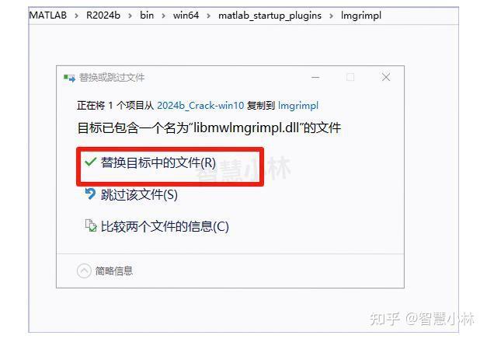Click the compare files document icon
Viewport: 487px width, 339px height.
pos(91,225)
